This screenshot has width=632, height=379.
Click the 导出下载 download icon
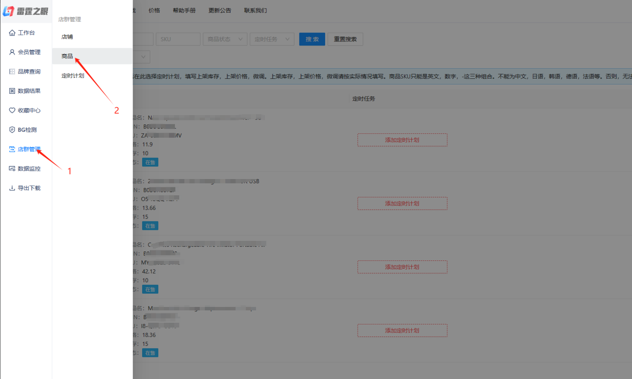click(12, 188)
